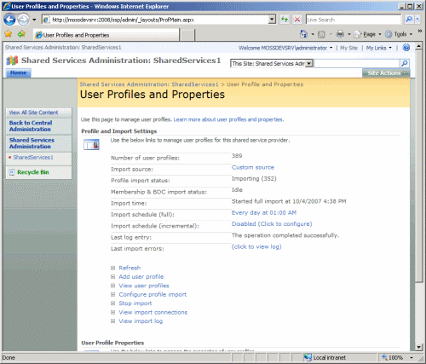Click the Live Search magnifier button

(x=409, y=20)
